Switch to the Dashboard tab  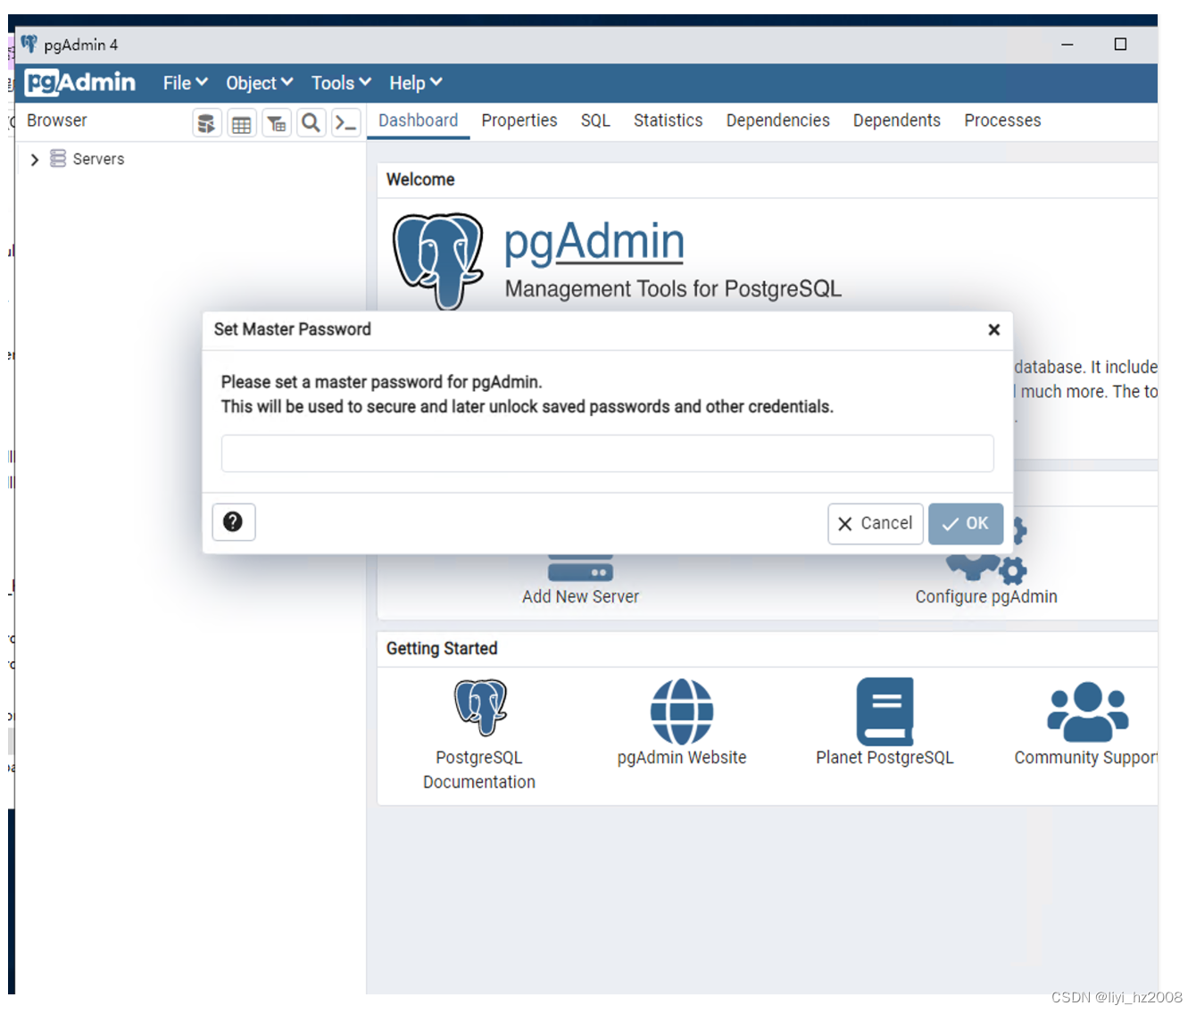[418, 121]
